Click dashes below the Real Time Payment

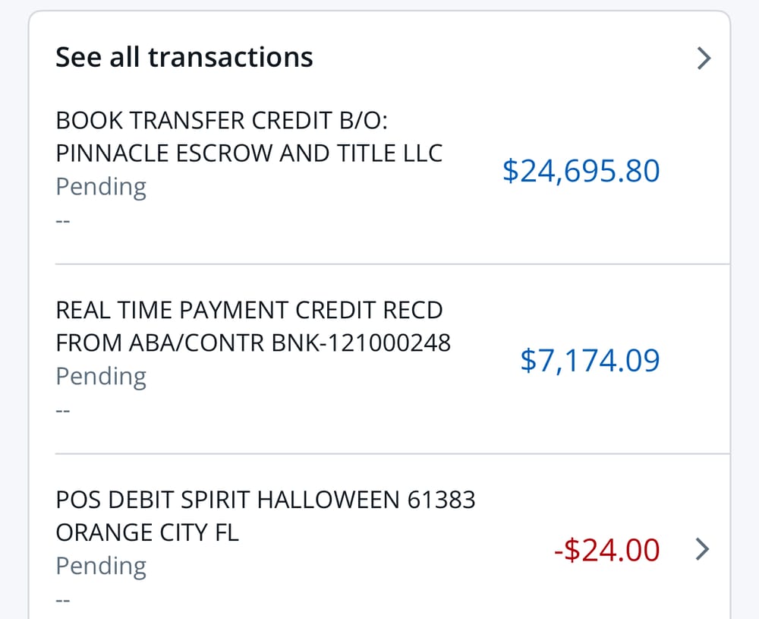pyautogui.click(x=63, y=412)
